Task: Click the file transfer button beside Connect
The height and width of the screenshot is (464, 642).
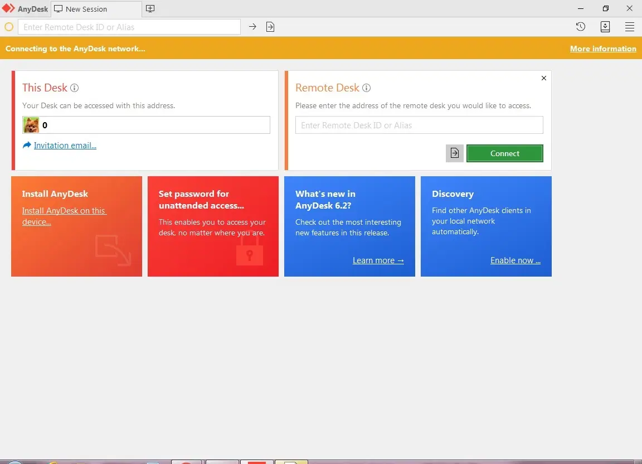Action: click(455, 153)
